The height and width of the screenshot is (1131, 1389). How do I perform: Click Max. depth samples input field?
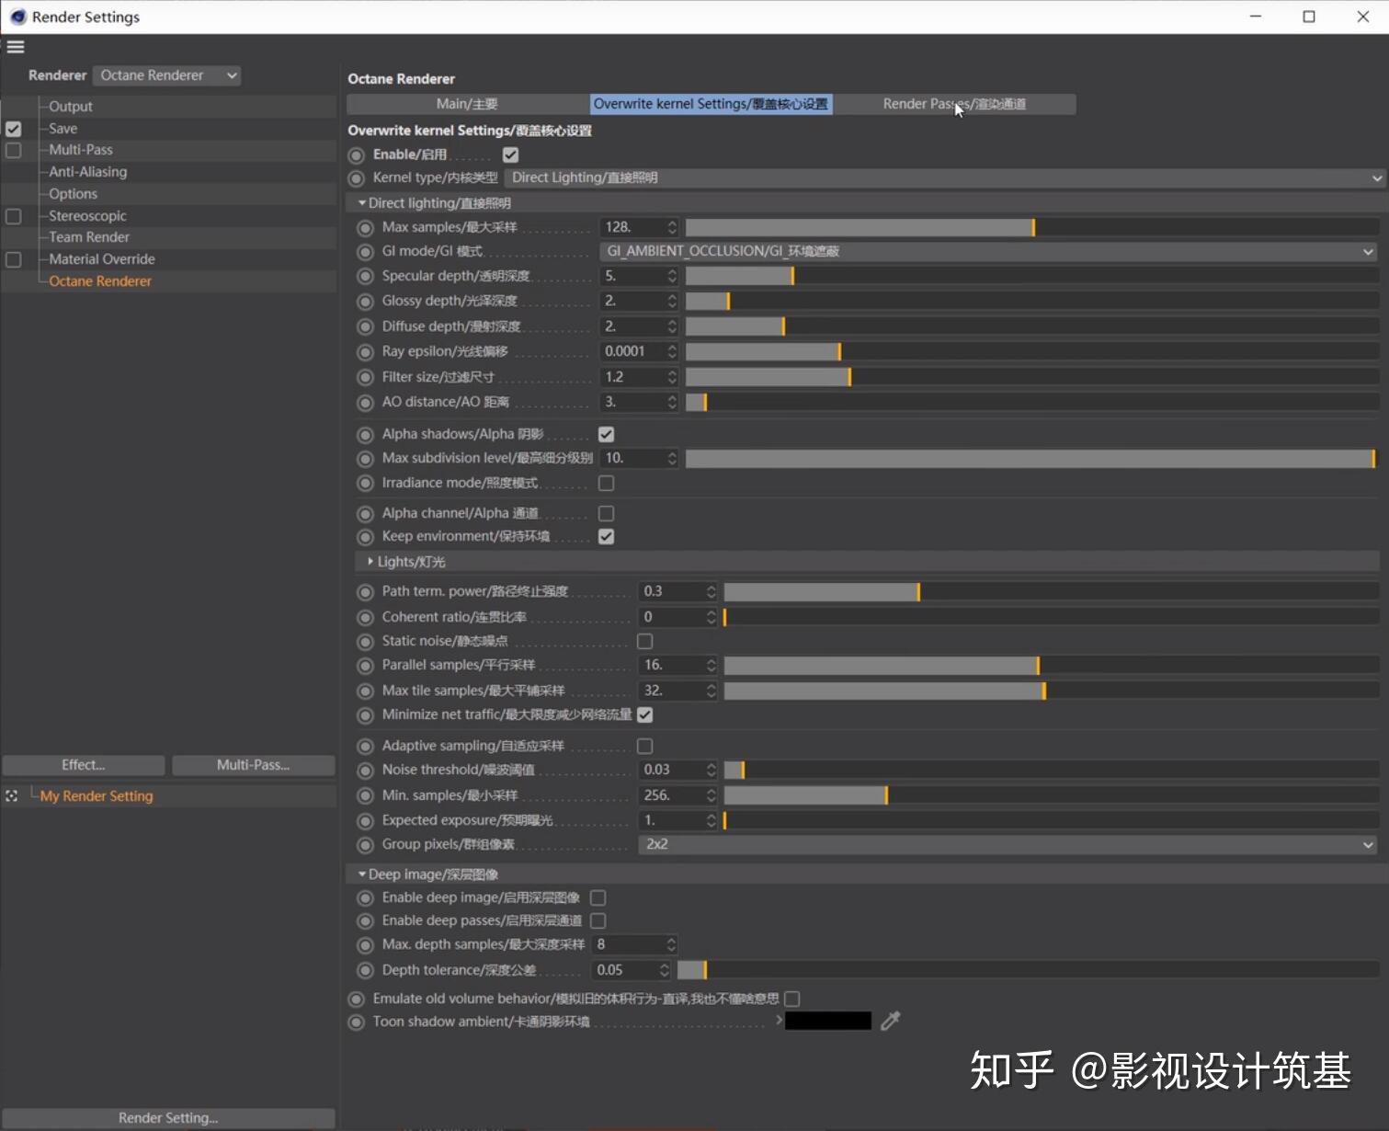(630, 944)
